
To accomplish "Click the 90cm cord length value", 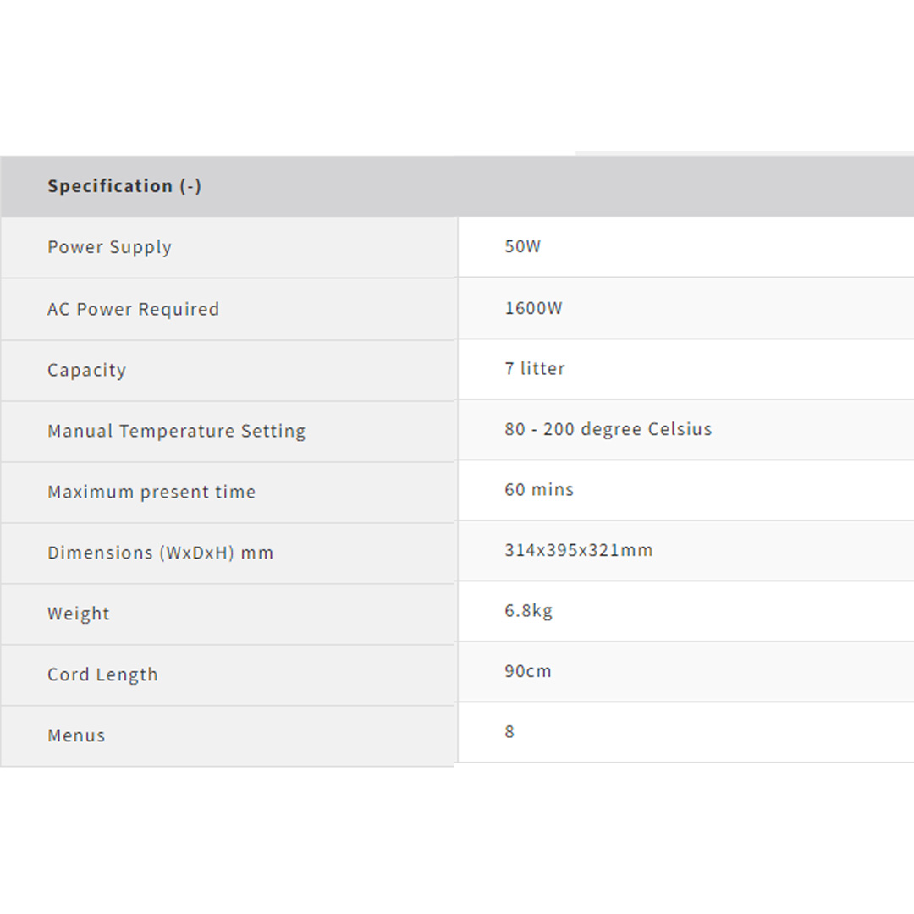I will coord(527,671).
